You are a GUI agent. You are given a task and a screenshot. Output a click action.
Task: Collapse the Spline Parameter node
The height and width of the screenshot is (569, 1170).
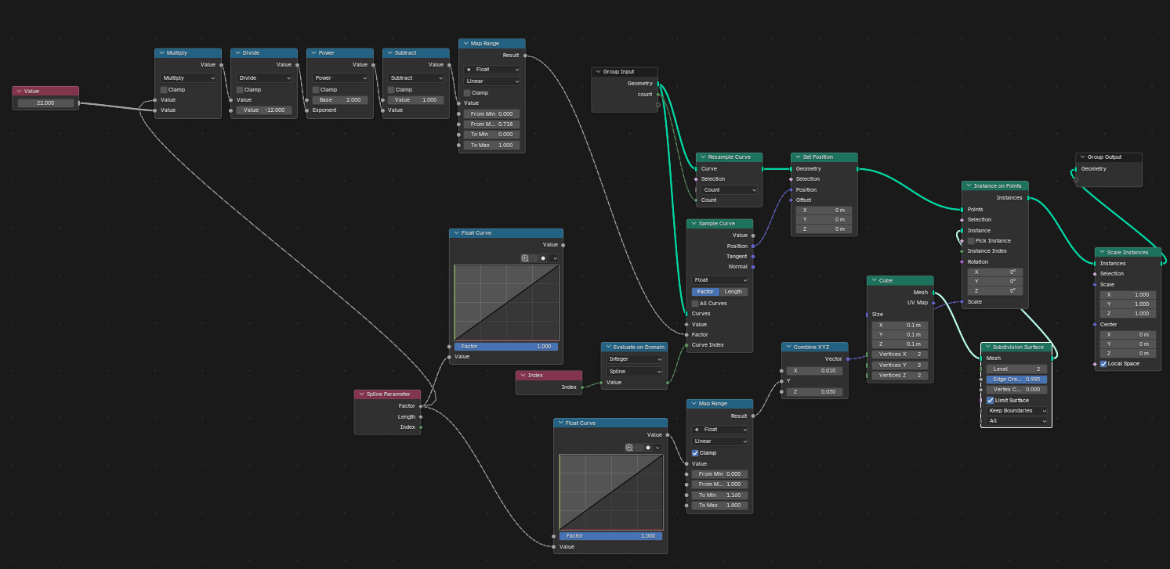tap(361, 394)
